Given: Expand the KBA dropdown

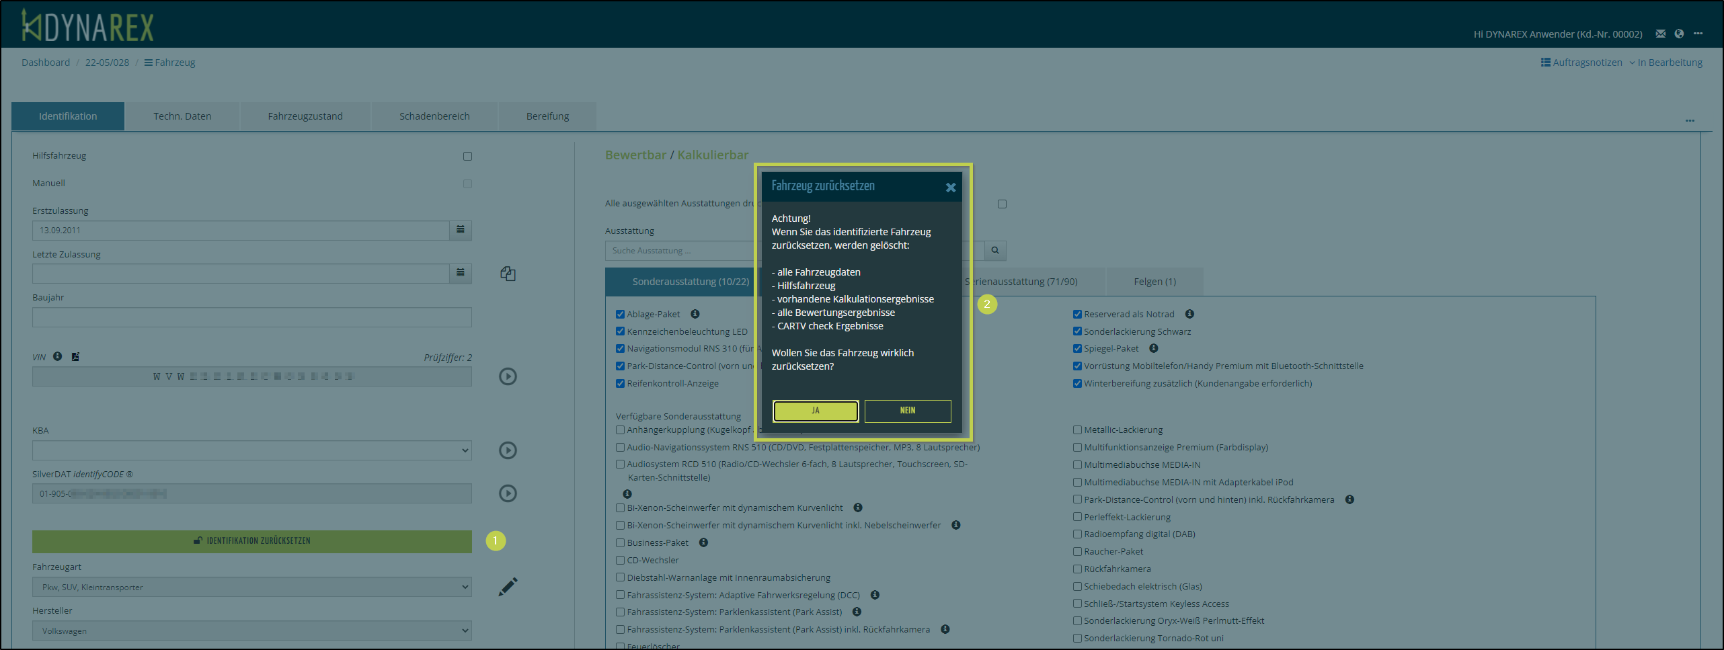Looking at the screenshot, I should [x=251, y=450].
